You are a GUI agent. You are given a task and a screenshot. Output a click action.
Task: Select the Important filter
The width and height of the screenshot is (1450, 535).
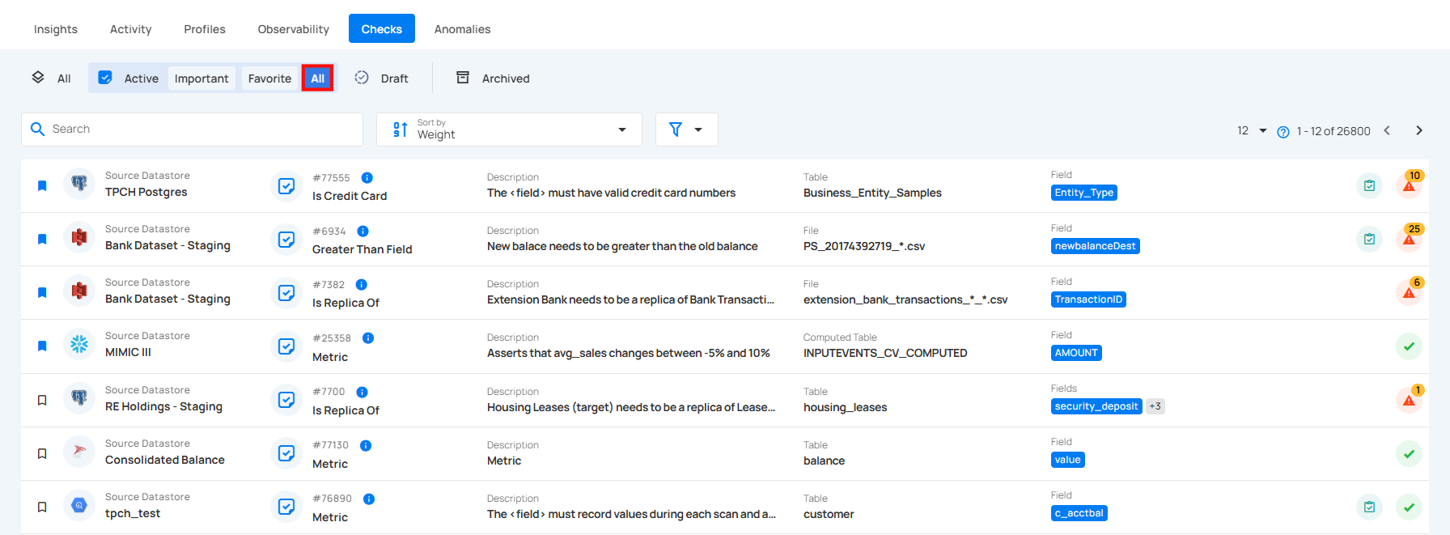pos(201,79)
